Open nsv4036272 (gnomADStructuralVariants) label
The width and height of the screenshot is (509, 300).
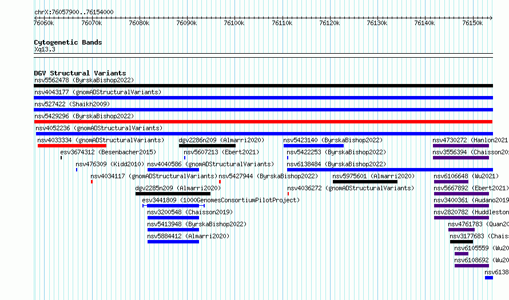[x=351, y=188]
